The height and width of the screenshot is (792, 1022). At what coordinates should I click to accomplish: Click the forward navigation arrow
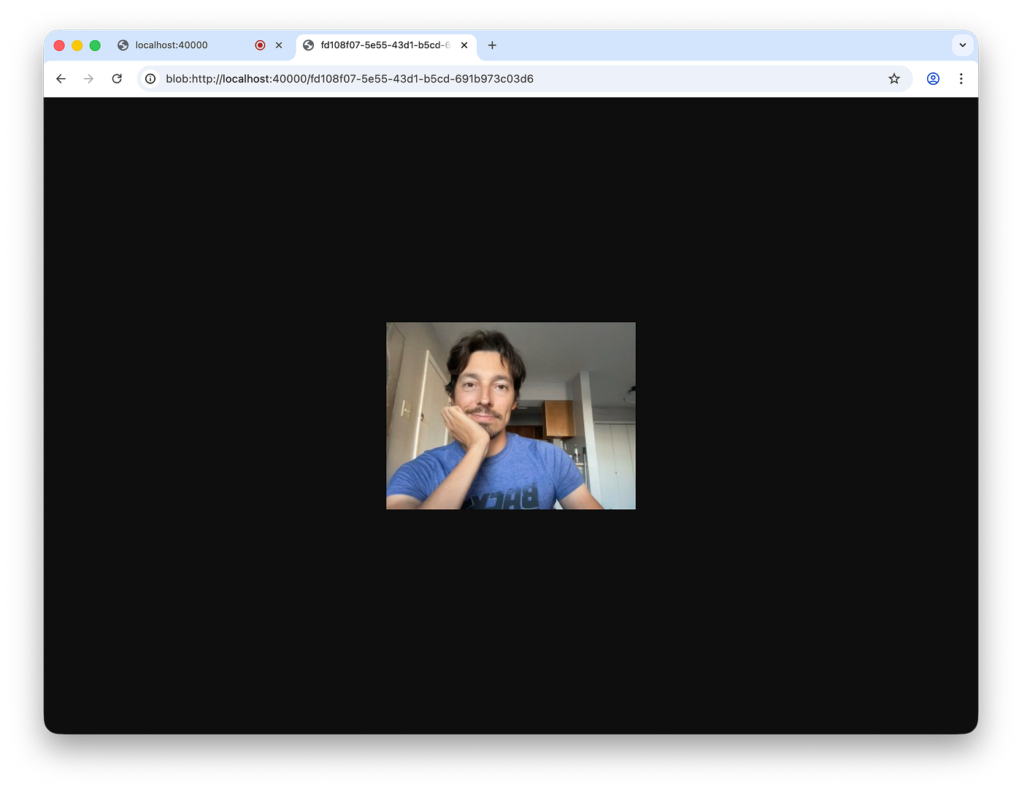tap(88, 79)
